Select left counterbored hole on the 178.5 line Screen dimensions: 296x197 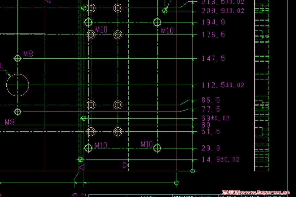click(91, 35)
